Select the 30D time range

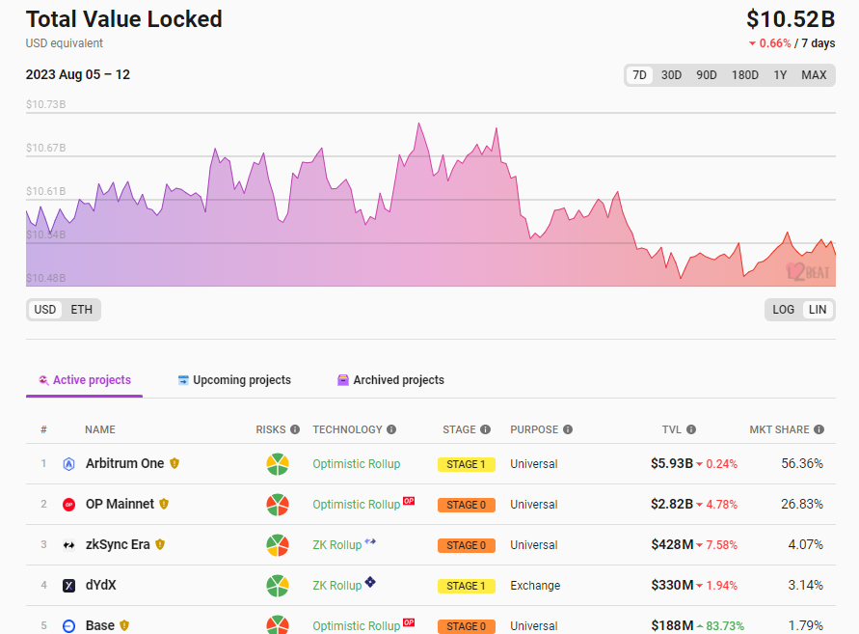pos(671,75)
